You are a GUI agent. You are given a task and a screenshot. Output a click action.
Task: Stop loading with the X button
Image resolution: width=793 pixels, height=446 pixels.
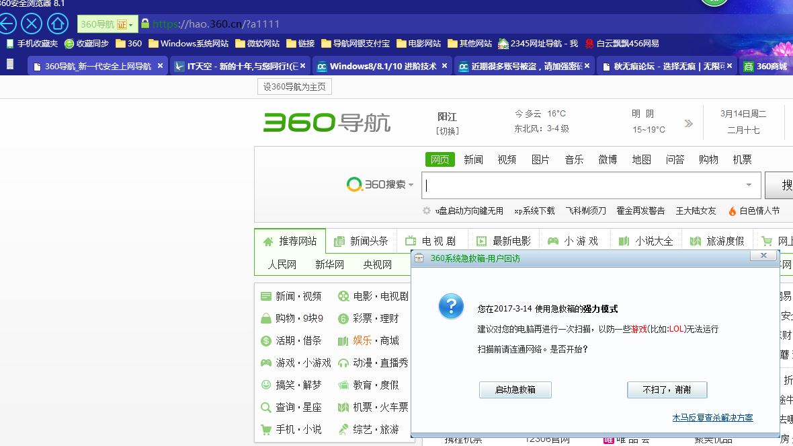32,24
